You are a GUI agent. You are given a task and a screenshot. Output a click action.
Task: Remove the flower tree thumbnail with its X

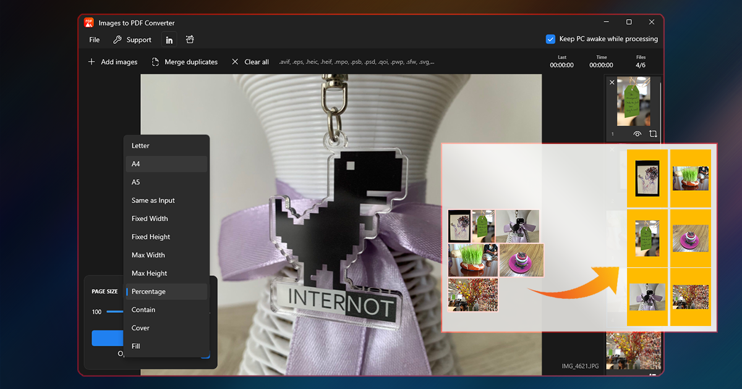(x=612, y=336)
